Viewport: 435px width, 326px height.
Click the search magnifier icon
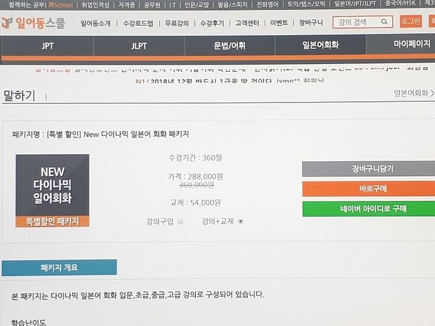384,22
